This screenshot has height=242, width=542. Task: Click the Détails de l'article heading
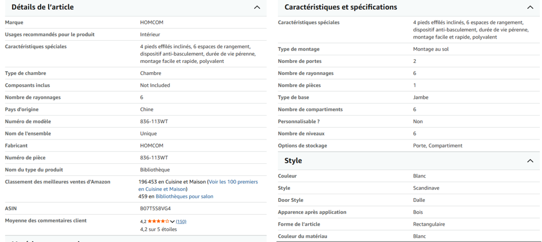pos(42,7)
